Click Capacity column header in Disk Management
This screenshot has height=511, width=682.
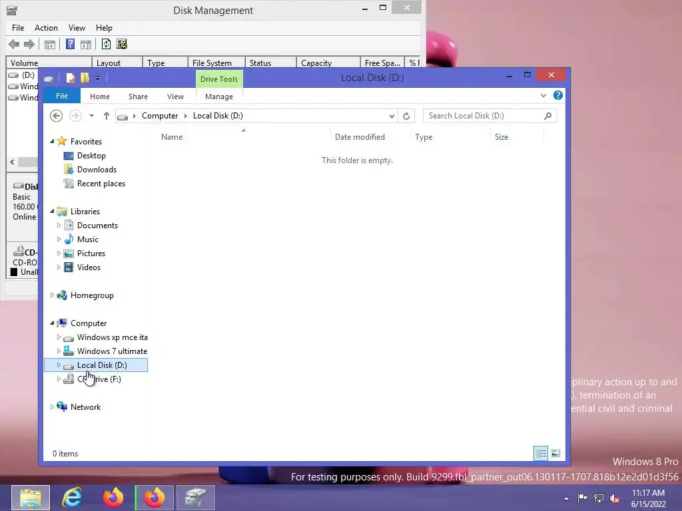pyautogui.click(x=328, y=63)
